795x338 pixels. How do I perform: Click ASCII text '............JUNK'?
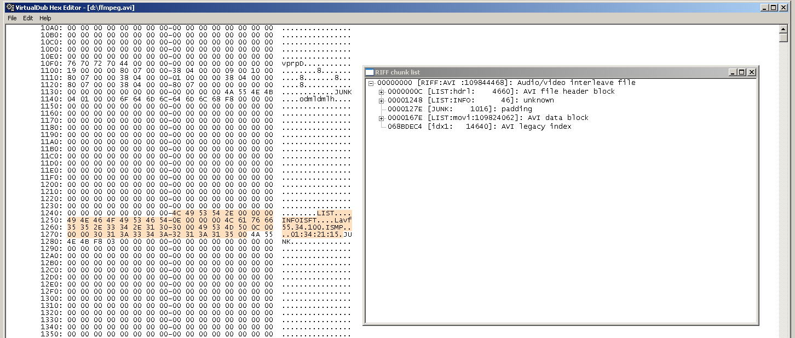(316, 92)
